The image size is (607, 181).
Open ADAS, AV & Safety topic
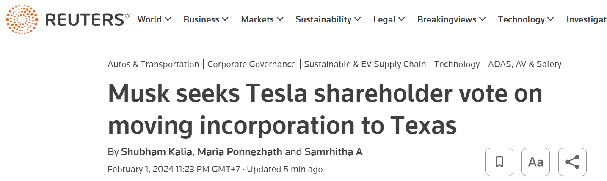[x=524, y=64]
